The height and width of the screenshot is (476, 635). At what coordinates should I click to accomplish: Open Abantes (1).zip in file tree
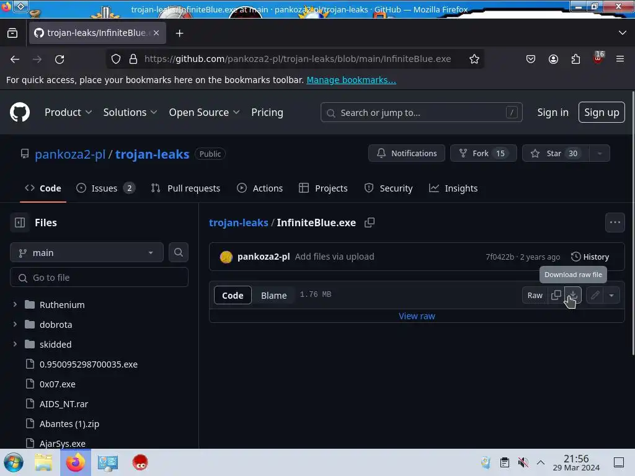[69, 424]
